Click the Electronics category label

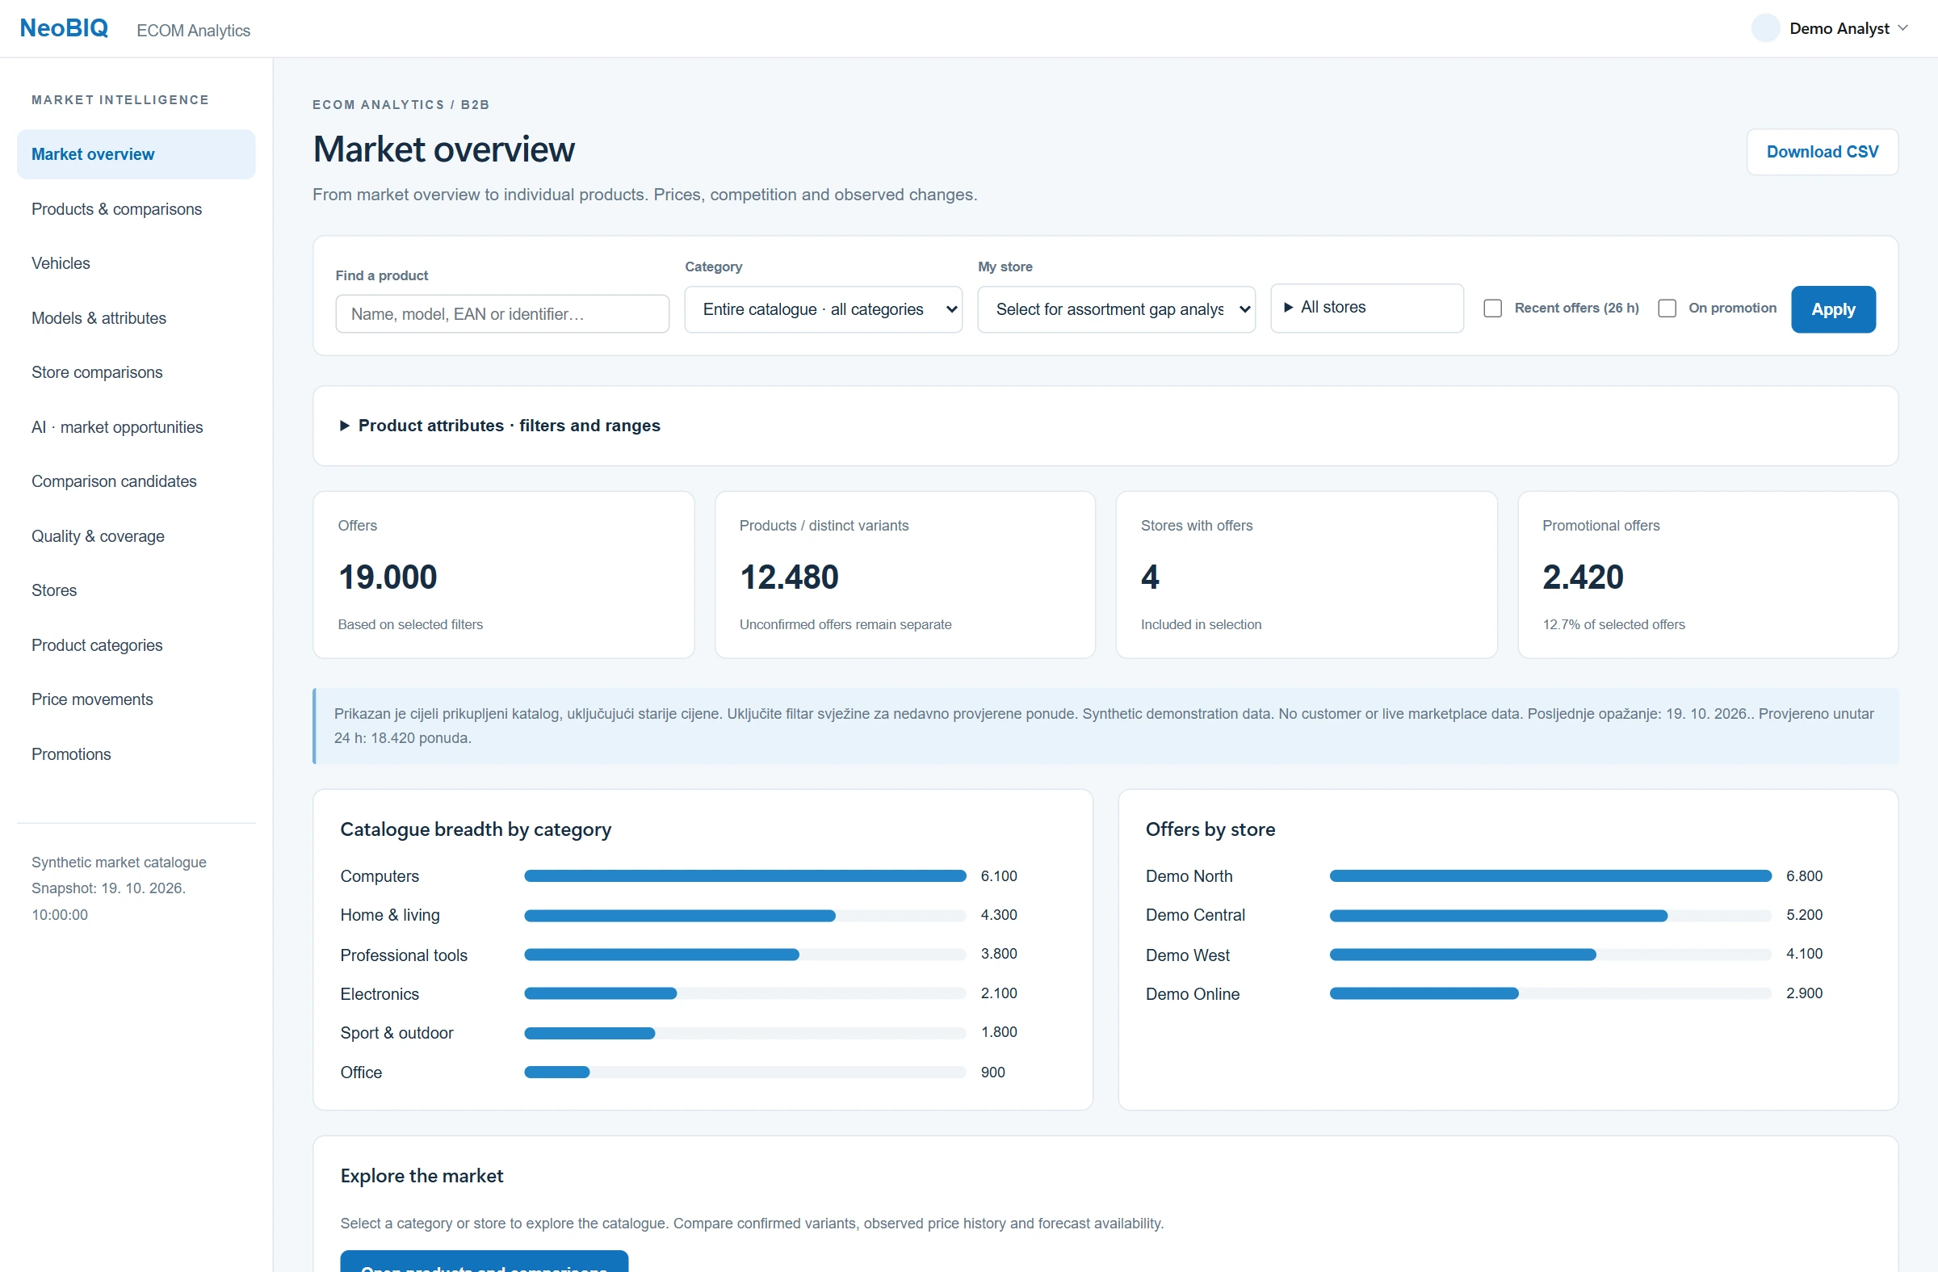[380, 994]
